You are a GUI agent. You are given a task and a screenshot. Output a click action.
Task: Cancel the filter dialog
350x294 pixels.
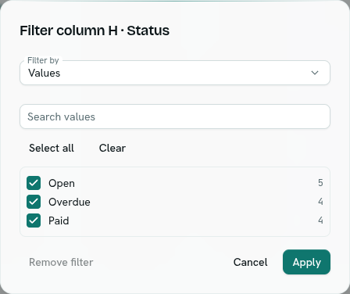(250, 262)
